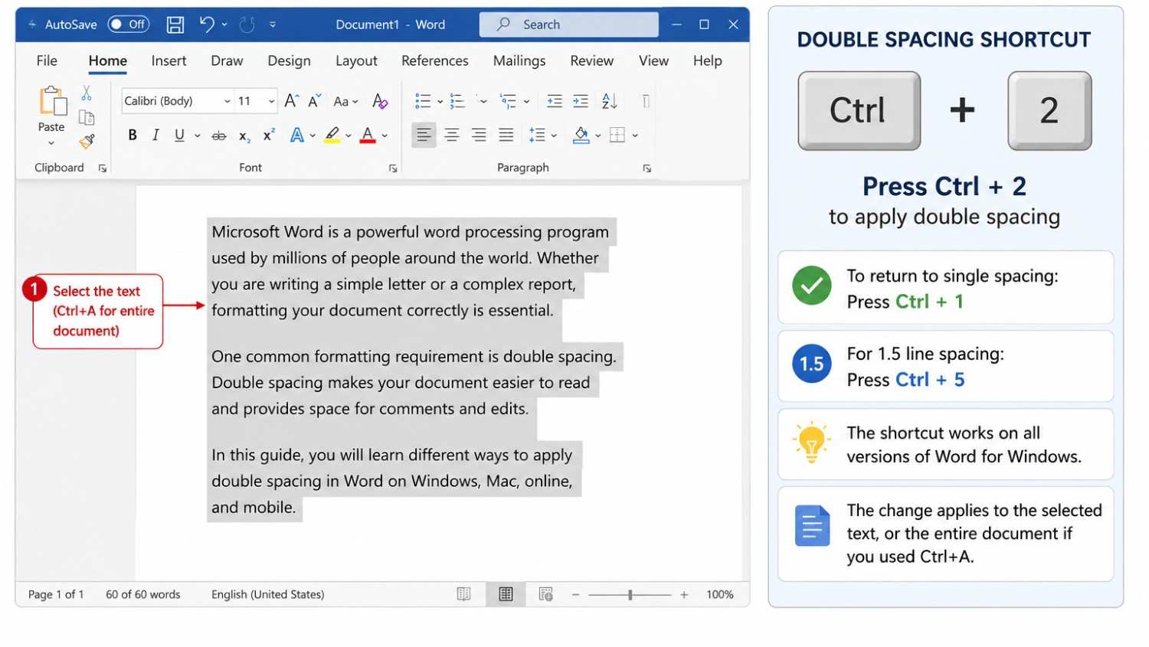The width and height of the screenshot is (1149, 647).
Task: Justify the paragraph text
Action: 506,136
